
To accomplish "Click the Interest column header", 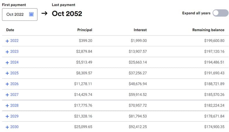I will tap(140, 30).
